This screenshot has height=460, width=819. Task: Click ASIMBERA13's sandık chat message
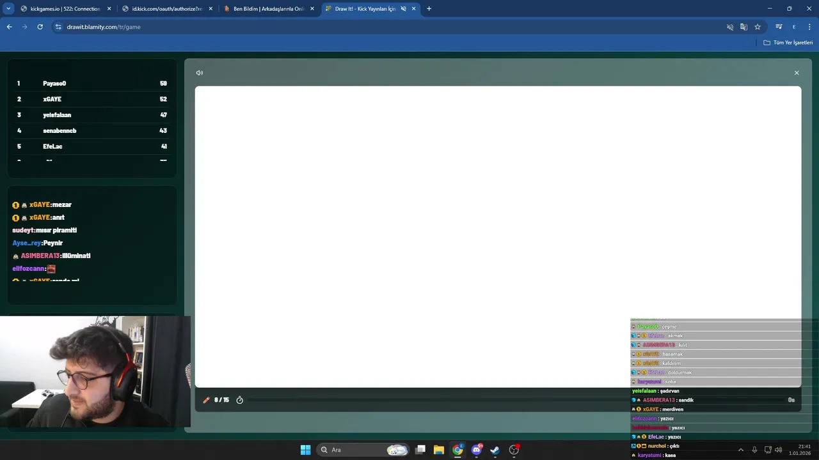[662, 400]
